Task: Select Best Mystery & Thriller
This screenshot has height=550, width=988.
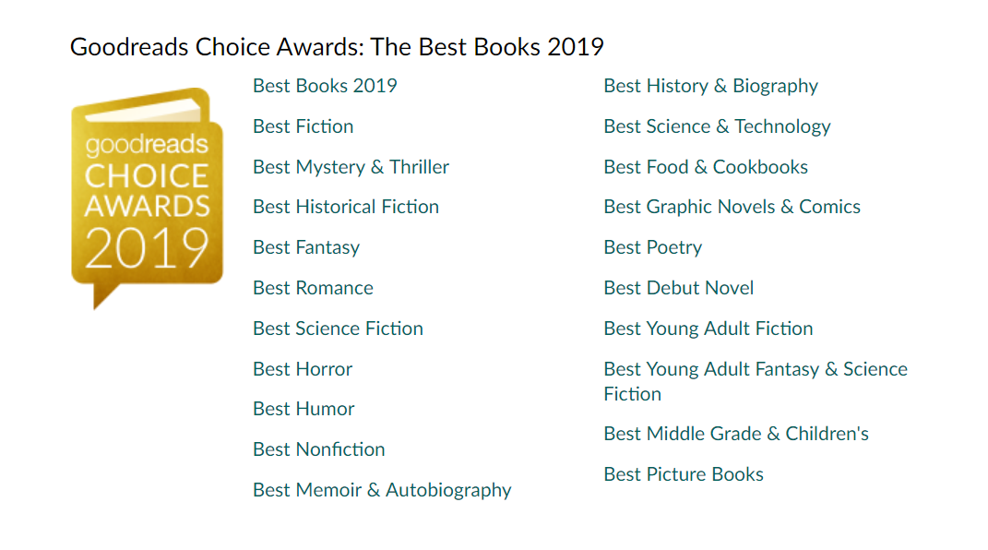Action: point(351,167)
